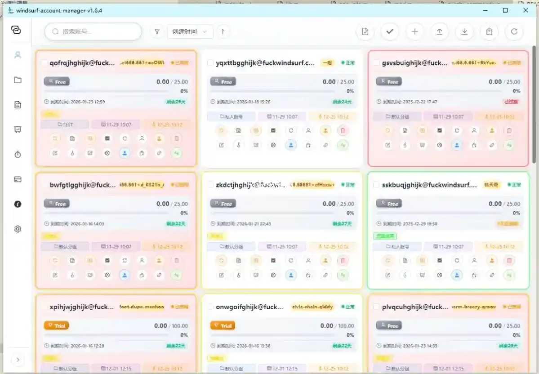Select the onwgoifghijk account checkbox
Viewport: 539px width, 374px height.
pos(210,307)
